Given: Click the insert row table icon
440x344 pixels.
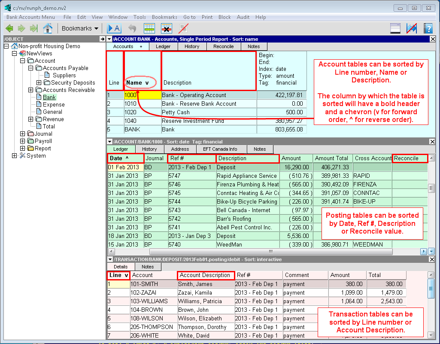Looking at the screenshot, I should (x=149, y=29).
